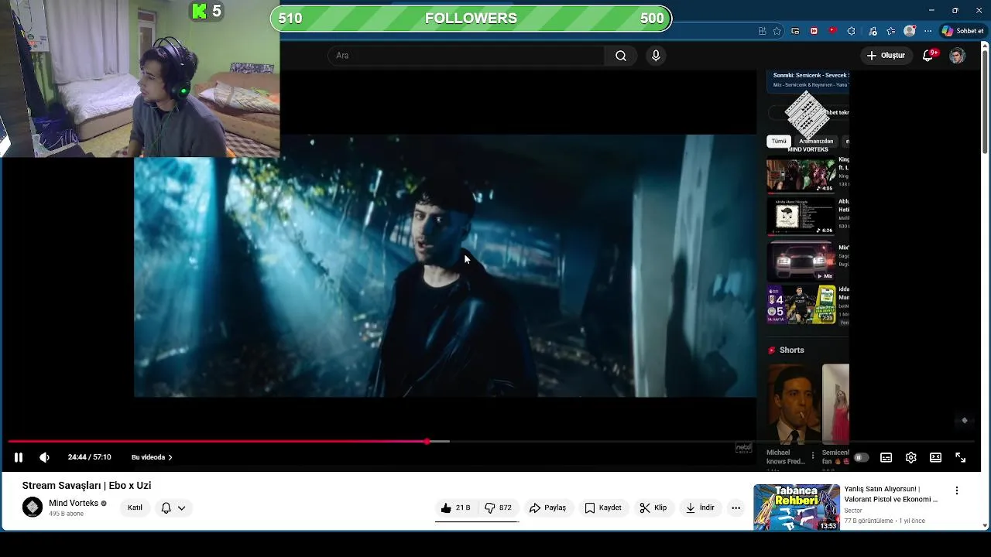Screen dimensions: 991x557
Task: Click the Katıl join button
Action: [x=135, y=507]
